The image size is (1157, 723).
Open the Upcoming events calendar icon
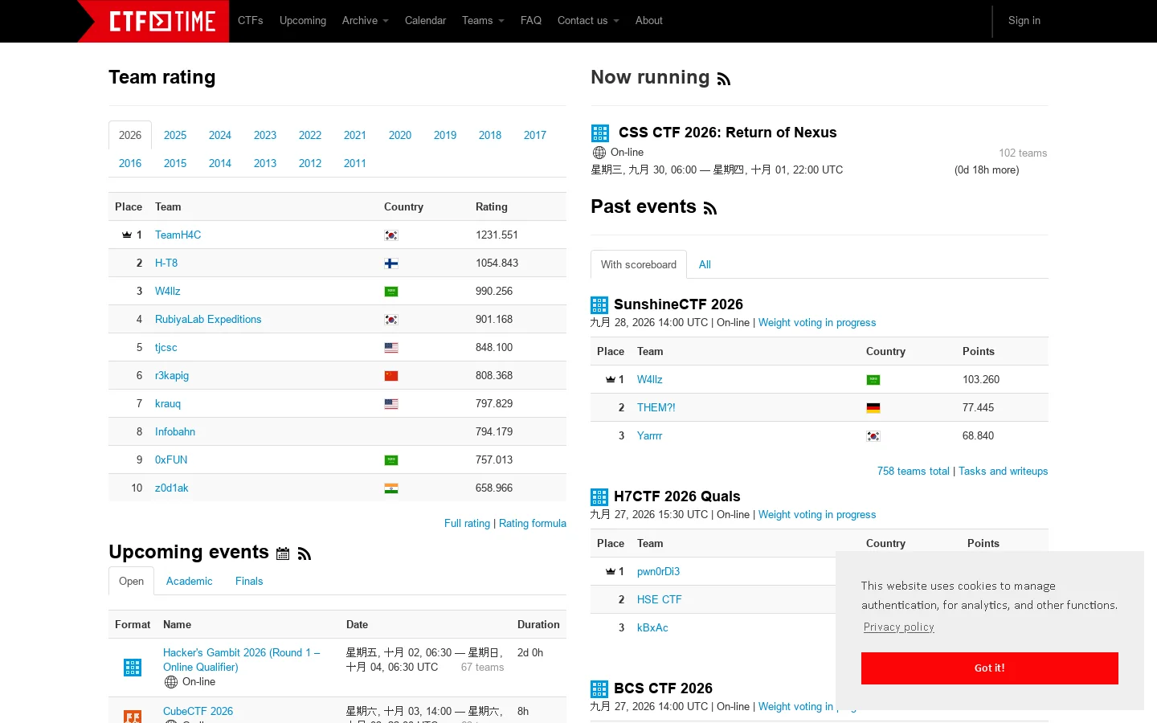tap(283, 553)
